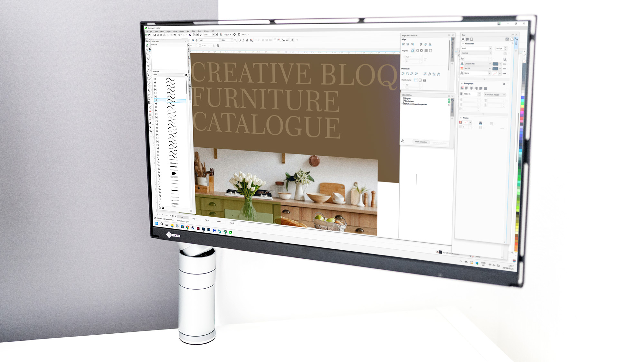Toggle Distribute to selection extent option
The image size is (644, 362).
(x=416, y=80)
